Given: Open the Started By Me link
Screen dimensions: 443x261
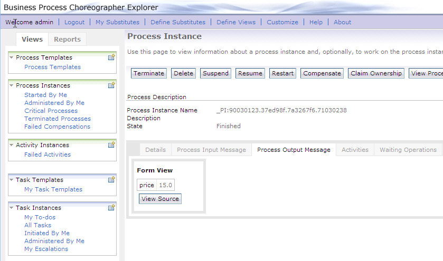Looking at the screenshot, I should pos(45,95).
